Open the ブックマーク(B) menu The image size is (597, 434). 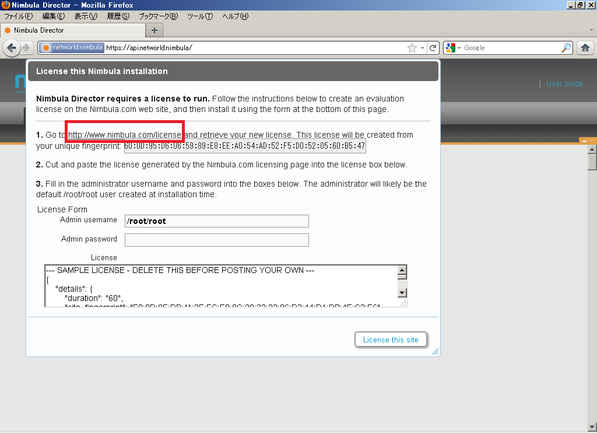(158, 16)
